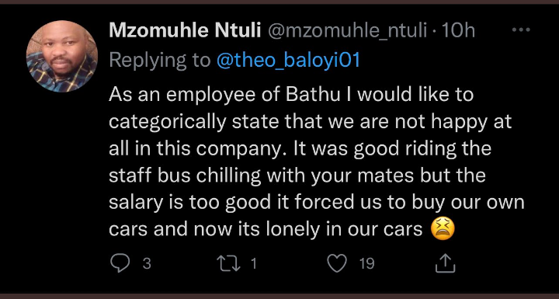Click the 'Replying to' label text
This screenshot has width=559, height=299.
[x=160, y=61]
